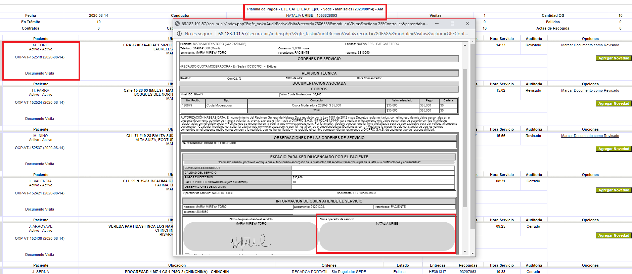This screenshot has height=274, width=632.
Task: Open visit OXP-VT-152537 (2020-08-14)
Action: click(x=40, y=148)
